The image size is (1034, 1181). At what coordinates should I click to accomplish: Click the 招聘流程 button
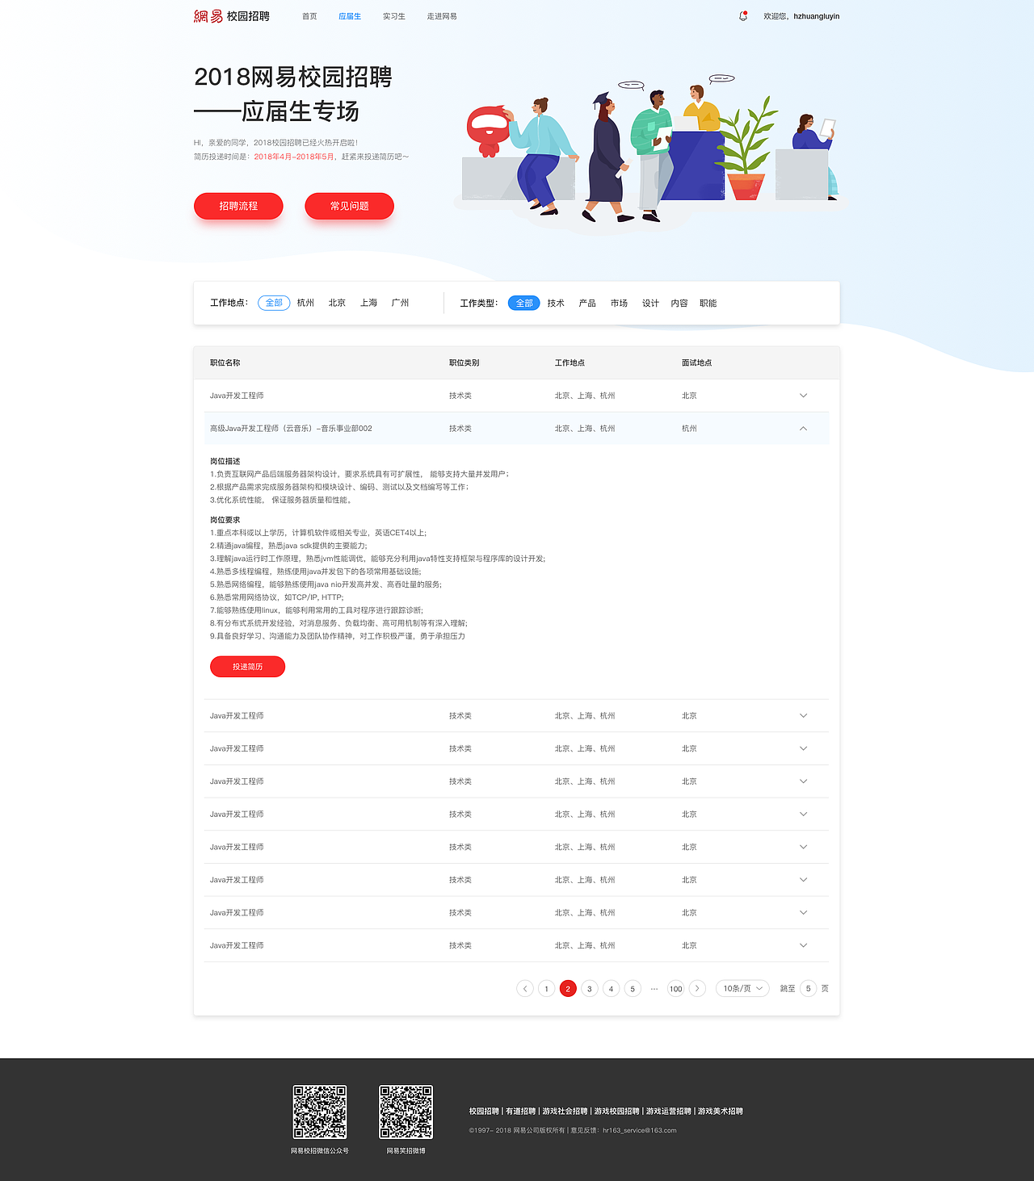point(238,206)
